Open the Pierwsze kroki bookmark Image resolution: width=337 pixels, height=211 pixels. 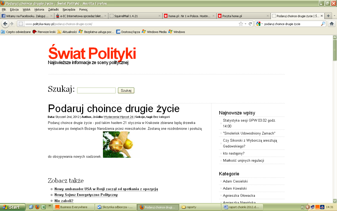(44, 32)
